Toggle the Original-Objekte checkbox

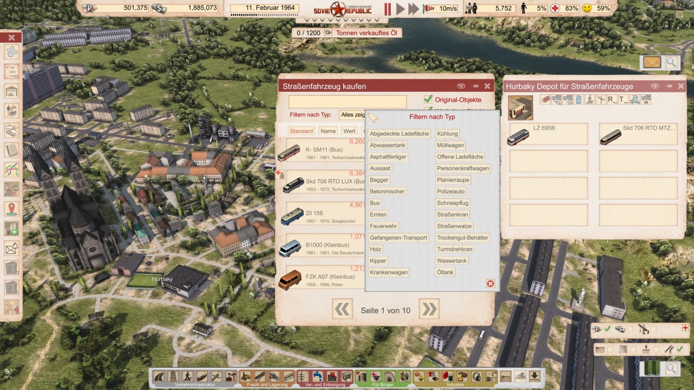pyautogui.click(x=428, y=99)
